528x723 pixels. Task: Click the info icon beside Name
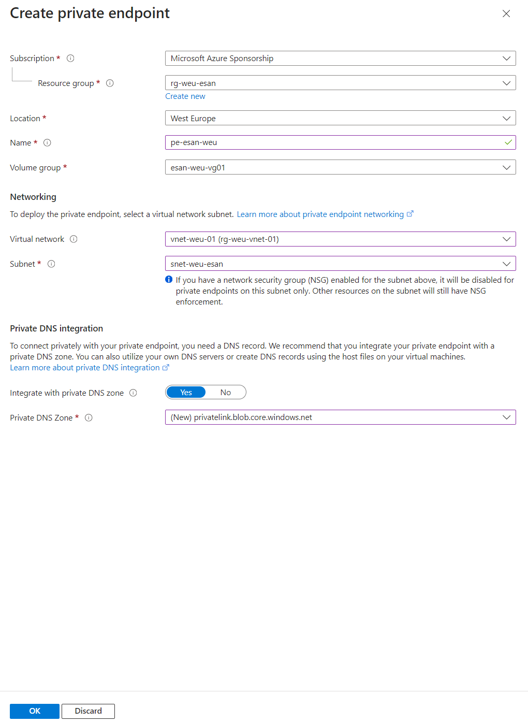pos(47,143)
